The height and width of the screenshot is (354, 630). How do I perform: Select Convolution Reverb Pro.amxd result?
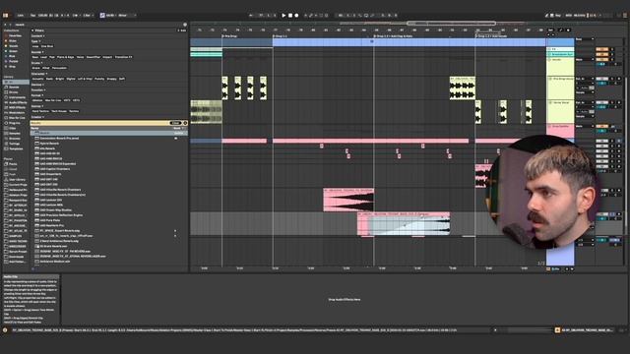tap(59, 138)
